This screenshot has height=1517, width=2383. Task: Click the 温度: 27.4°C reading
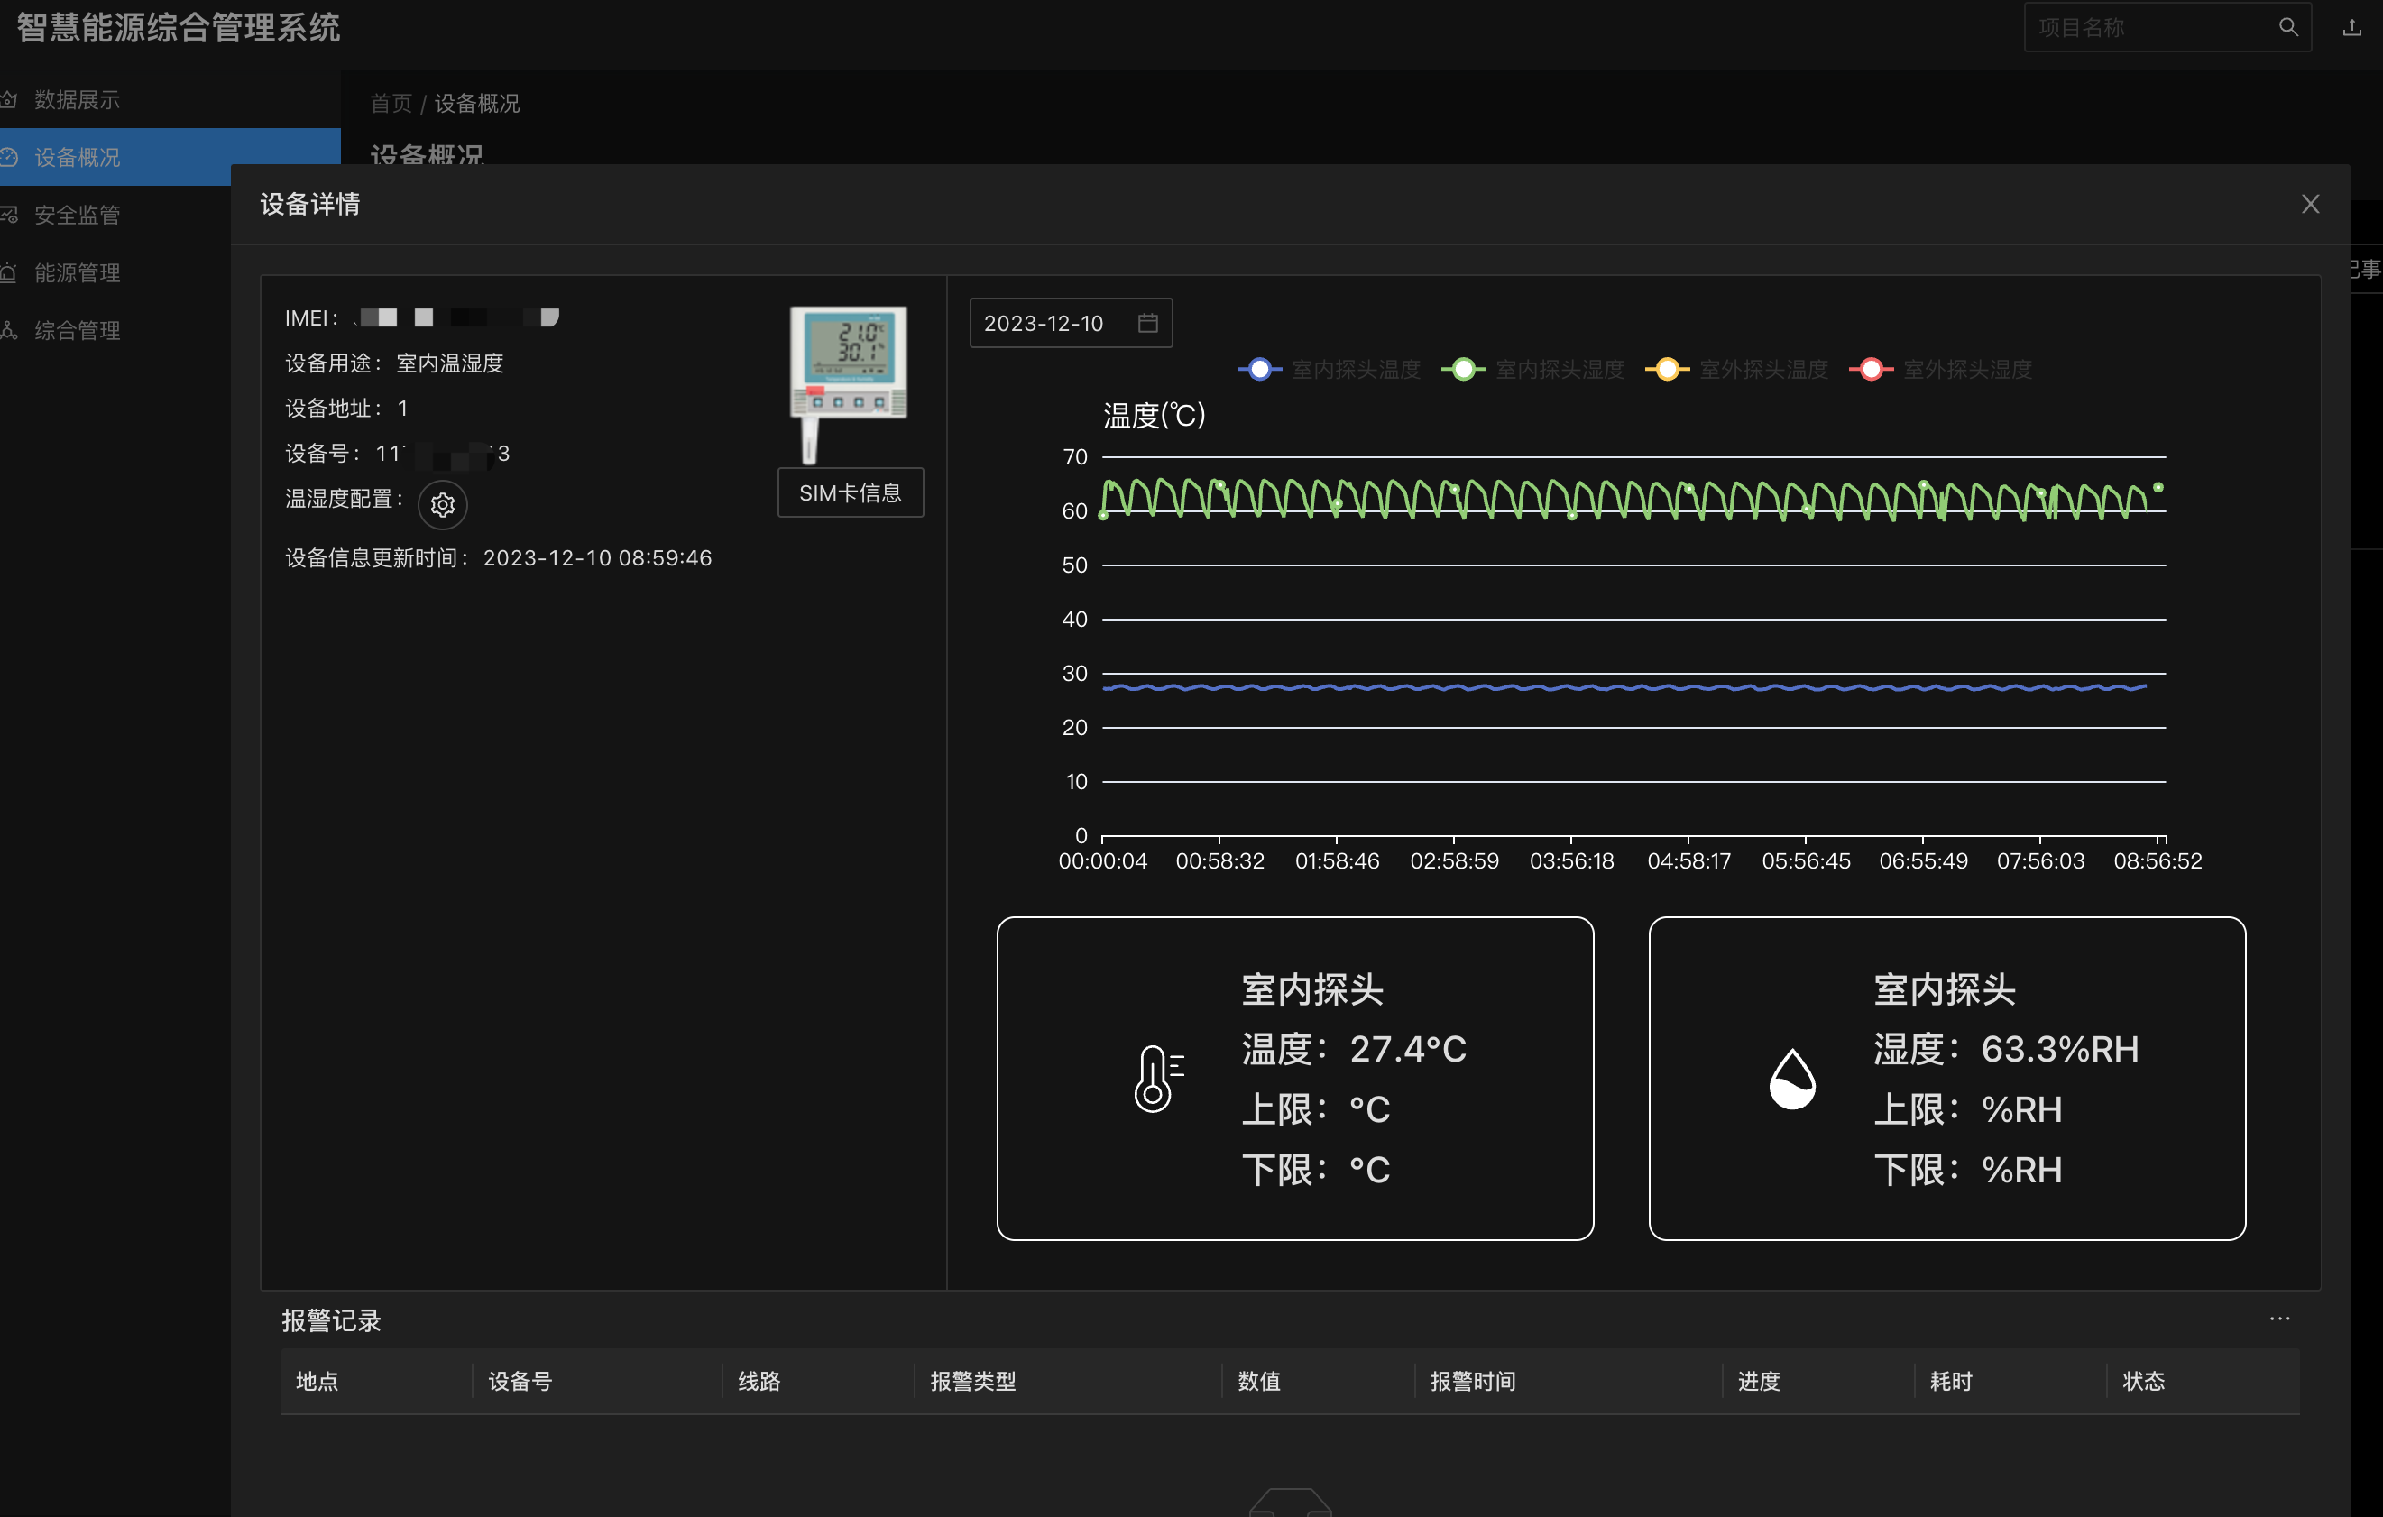[1354, 1049]
